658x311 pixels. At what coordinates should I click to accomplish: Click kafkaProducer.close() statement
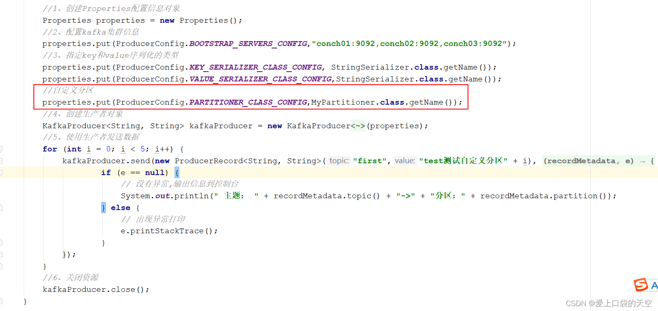96,289
